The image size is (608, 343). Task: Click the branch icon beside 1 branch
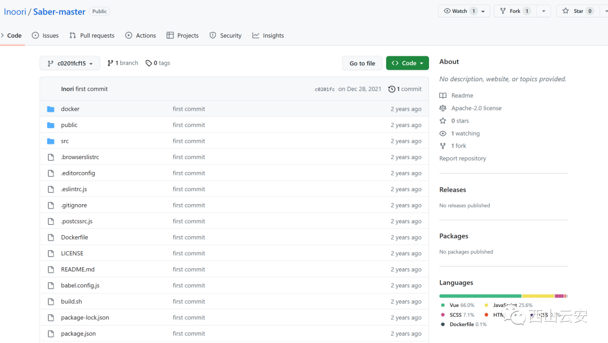[110, 63]
